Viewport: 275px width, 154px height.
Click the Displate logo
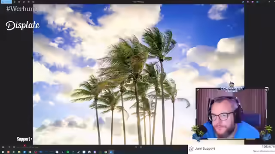pos(23,26)
